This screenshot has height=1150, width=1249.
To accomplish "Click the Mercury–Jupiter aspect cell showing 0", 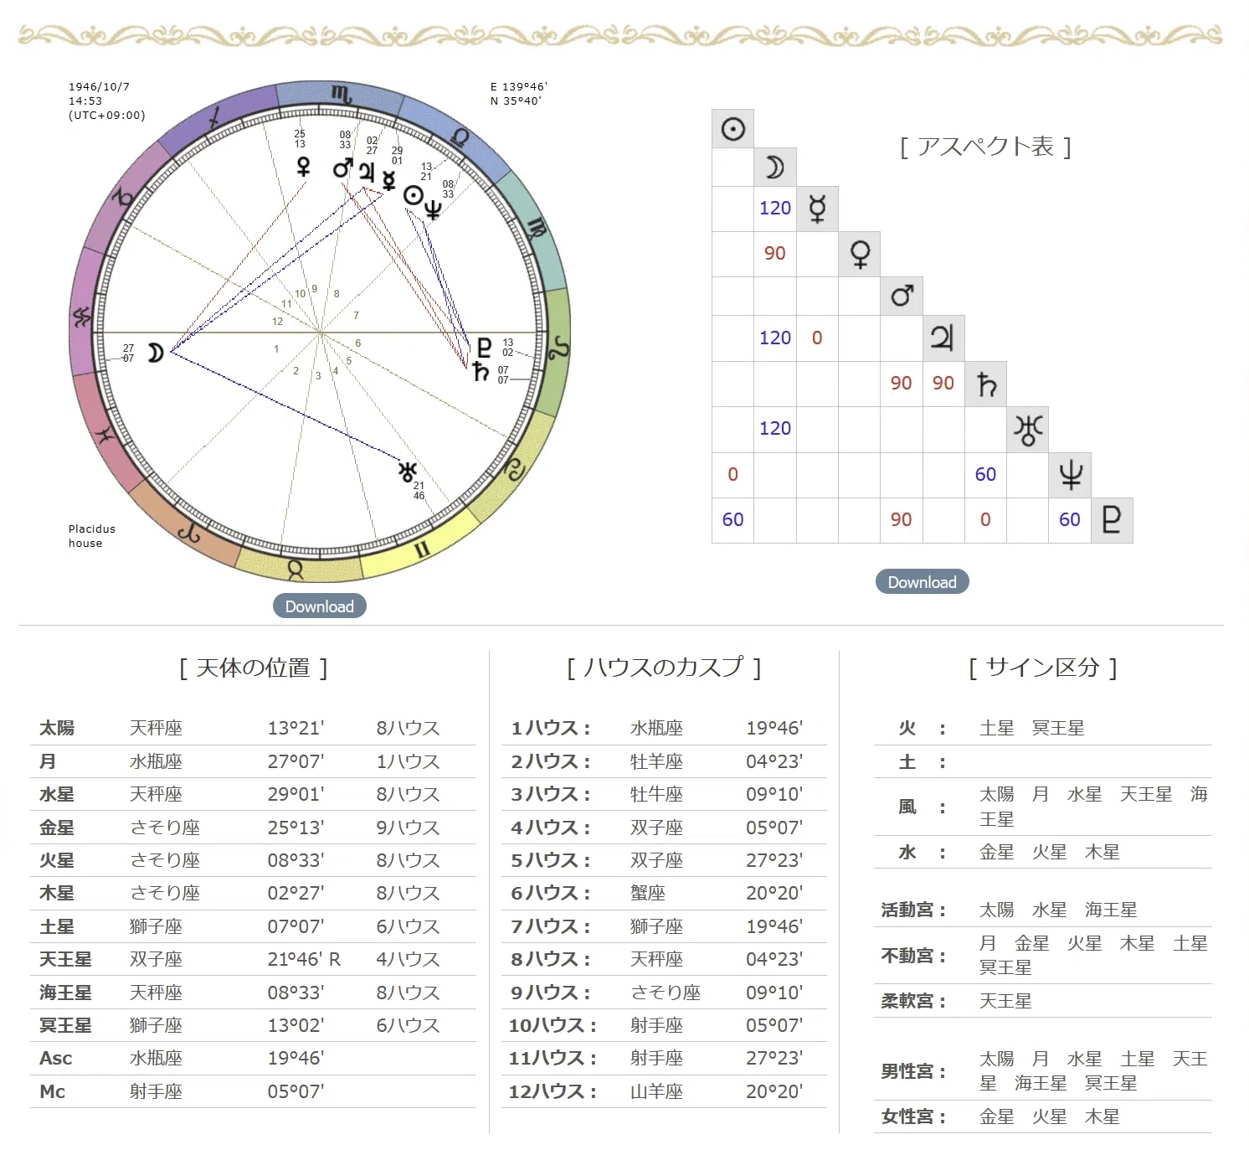I will click(817, 338).
